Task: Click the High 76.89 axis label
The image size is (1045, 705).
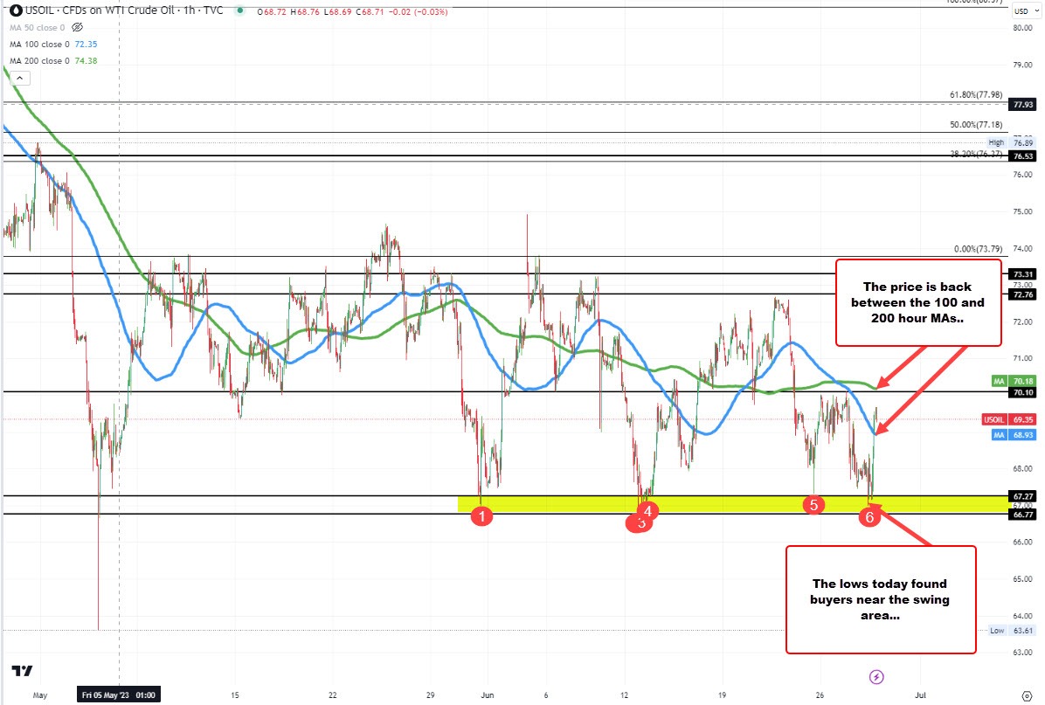Action: [1011, 142]
